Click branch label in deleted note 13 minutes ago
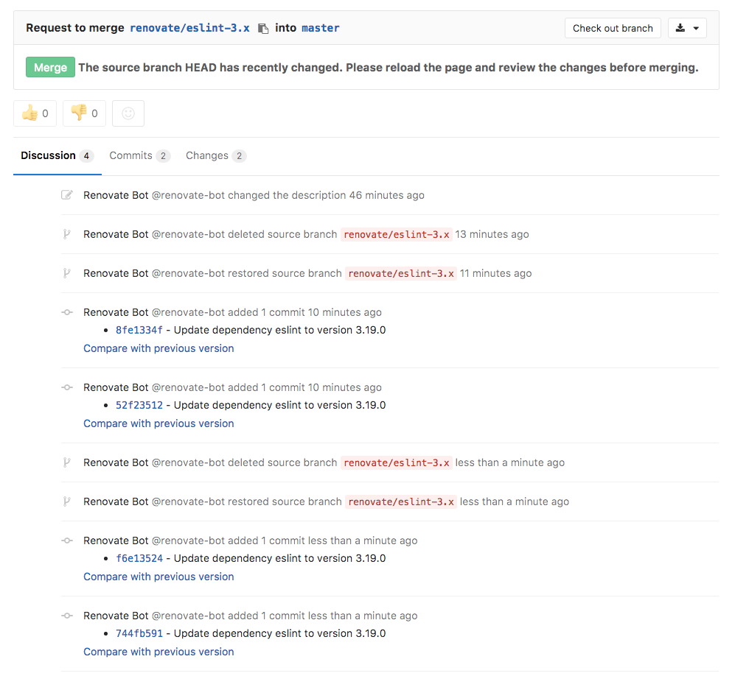Image resolution: width=735 pixels, height=676 pixels. point(397,234)
